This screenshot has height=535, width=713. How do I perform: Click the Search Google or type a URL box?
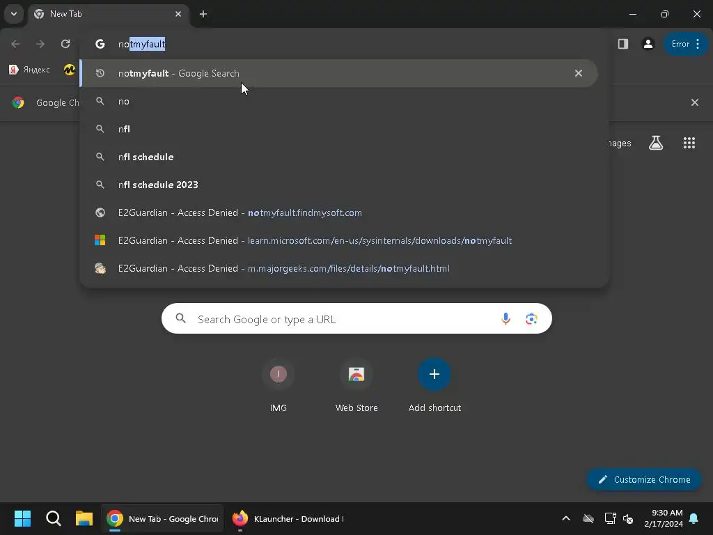(x=357, y=318)
